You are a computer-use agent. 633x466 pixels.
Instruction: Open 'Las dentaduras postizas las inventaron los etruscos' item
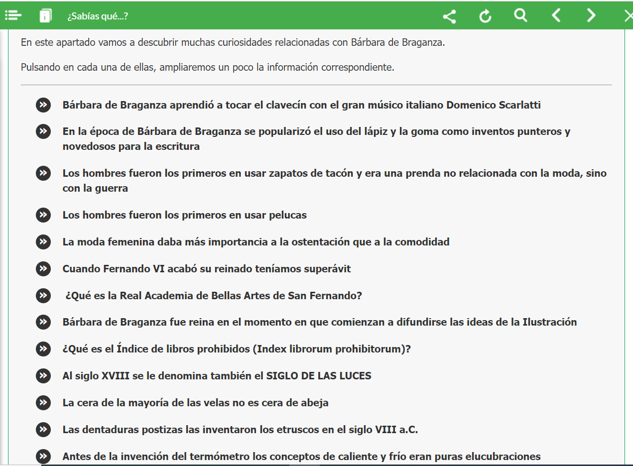point(240,430)
